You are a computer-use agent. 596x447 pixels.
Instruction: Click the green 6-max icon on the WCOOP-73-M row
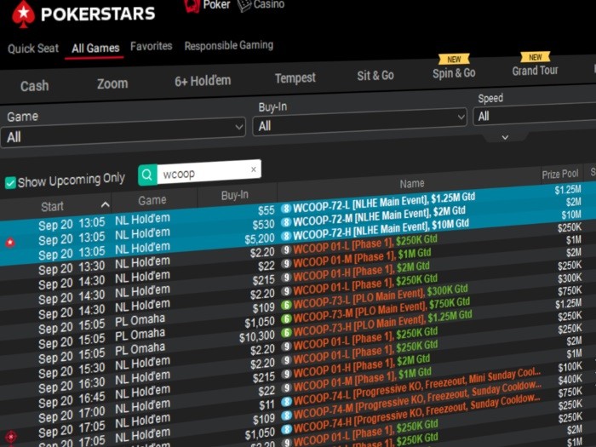click(286, 318)
